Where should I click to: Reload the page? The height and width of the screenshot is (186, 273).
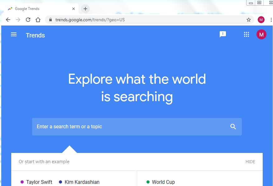pos(28,20)
